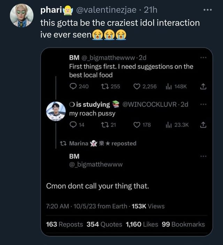View the 354 Quotes list

tap(104, 224)
